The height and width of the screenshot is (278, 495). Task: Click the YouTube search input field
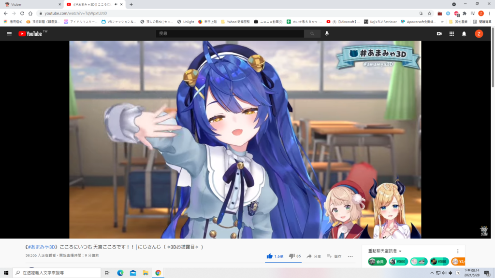(x=230, y=33)
